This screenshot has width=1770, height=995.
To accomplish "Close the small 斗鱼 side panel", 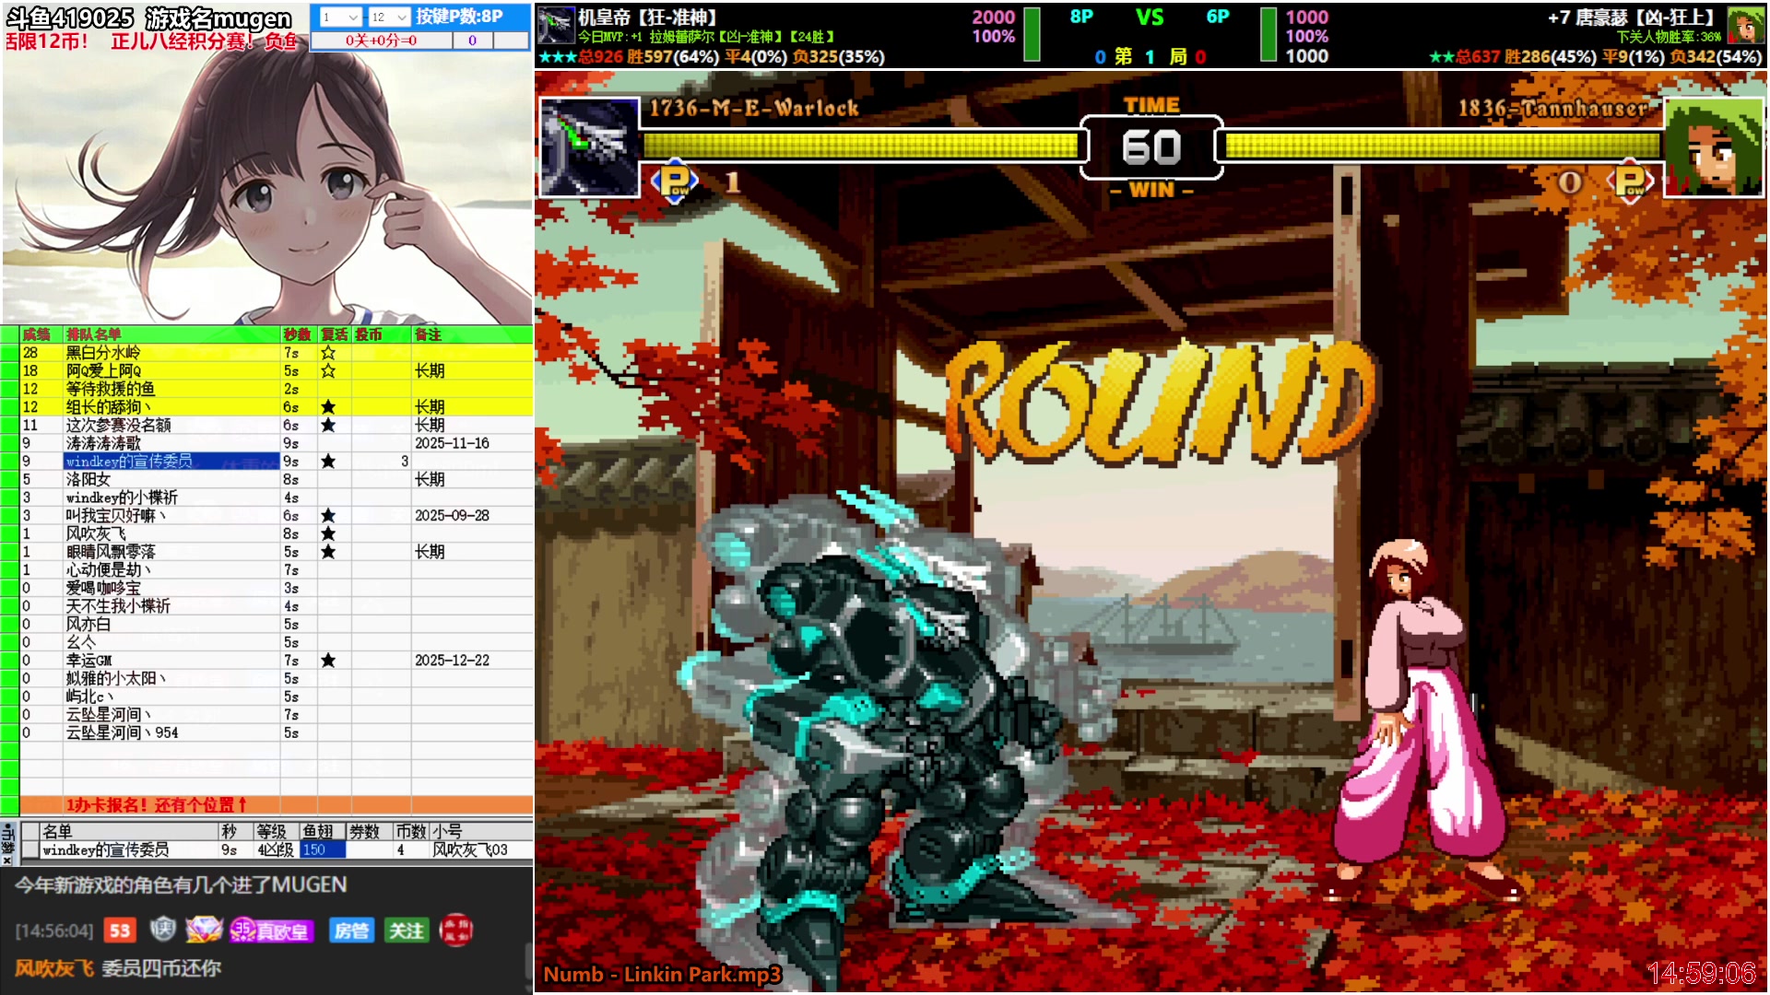I will (7, 860).
